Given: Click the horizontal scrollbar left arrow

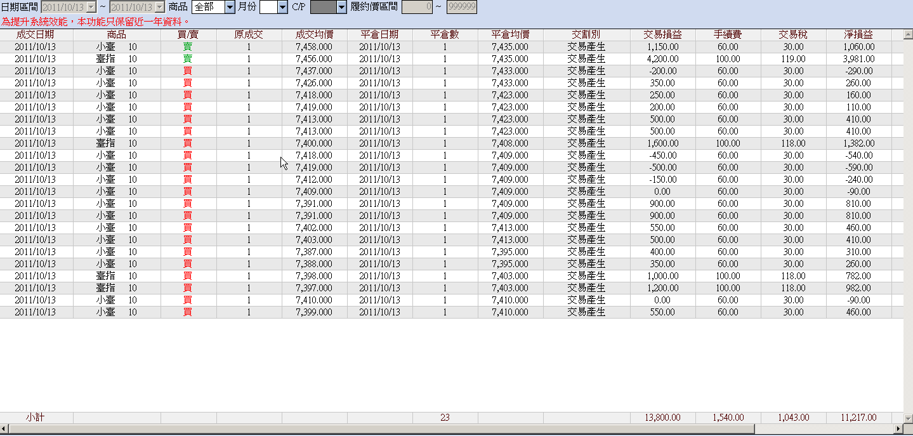Looking at the screenshot, I should pyautogui.click(x=4, y=429).
